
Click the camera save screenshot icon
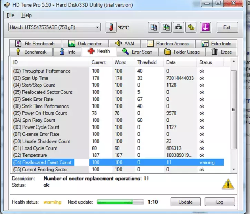click(179, 27)
